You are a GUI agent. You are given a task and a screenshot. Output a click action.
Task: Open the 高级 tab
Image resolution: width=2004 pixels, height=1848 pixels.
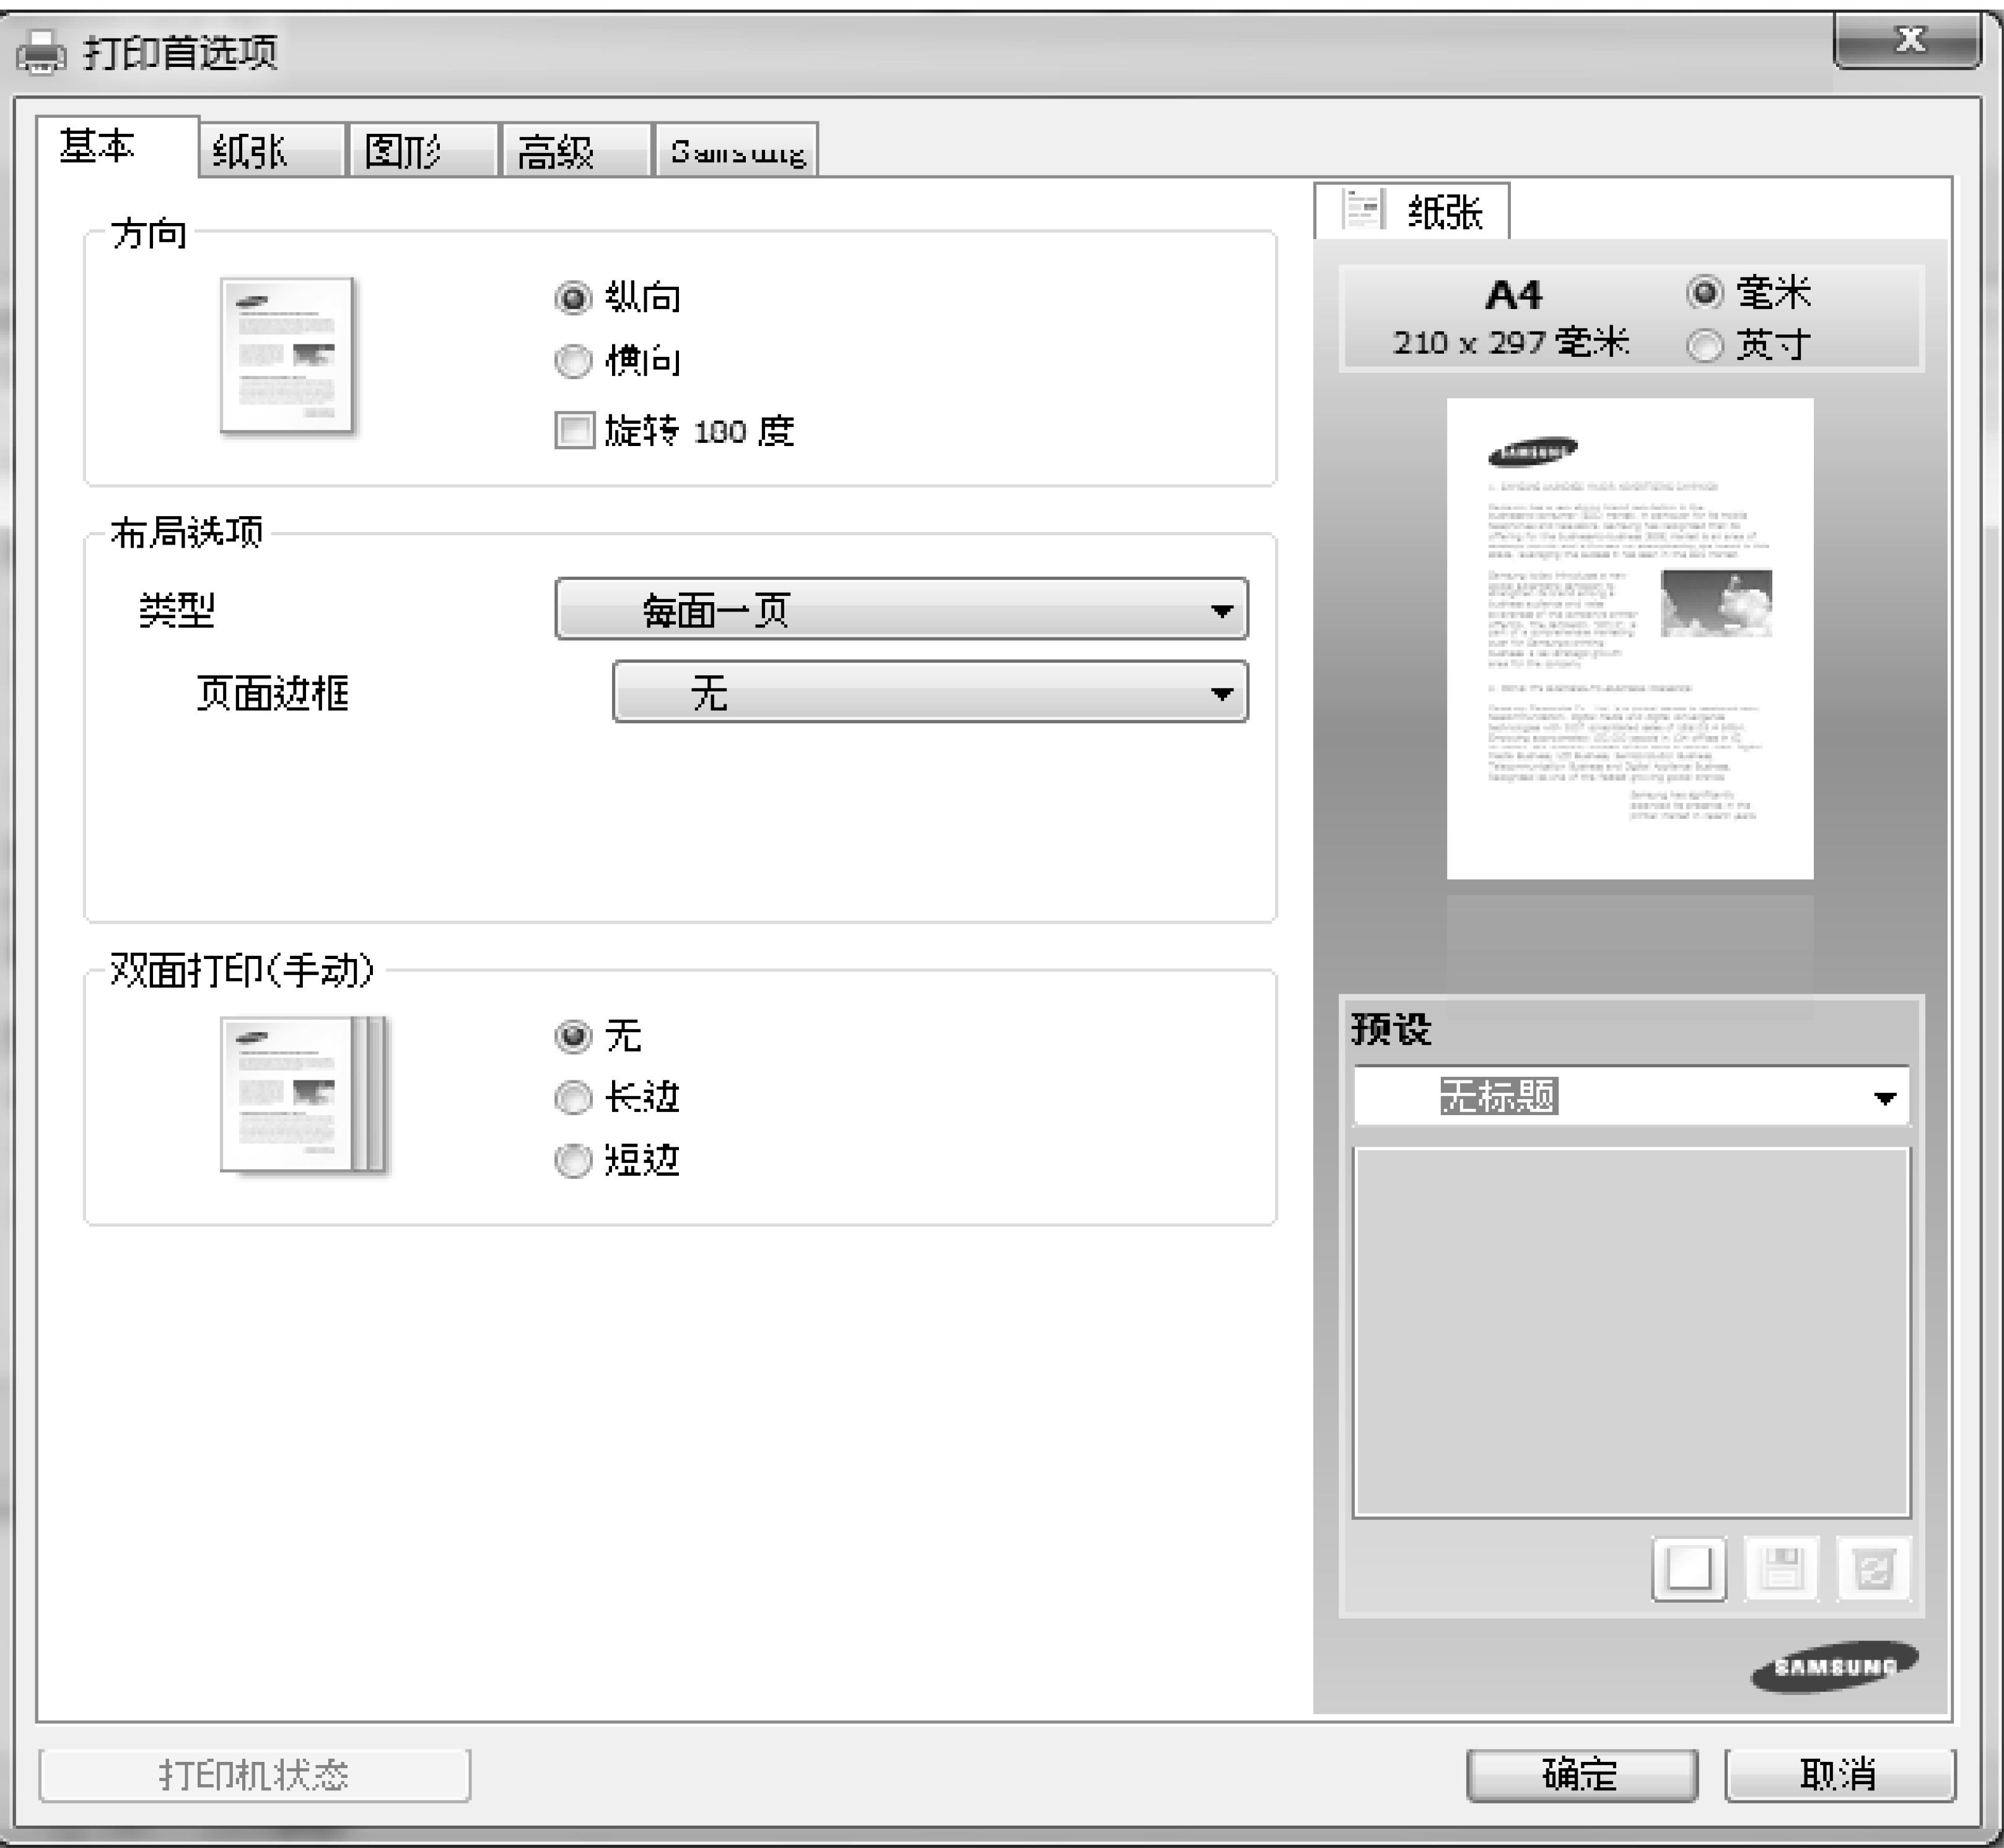tap(575, 152)
